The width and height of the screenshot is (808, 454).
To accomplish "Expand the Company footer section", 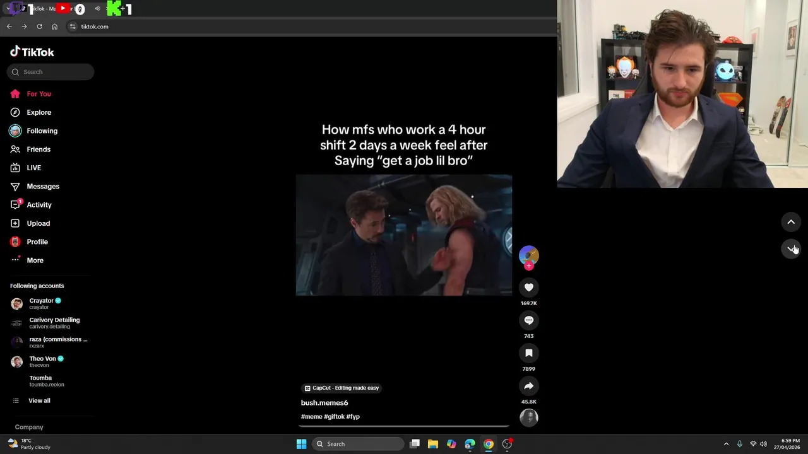I will (29, 428).
